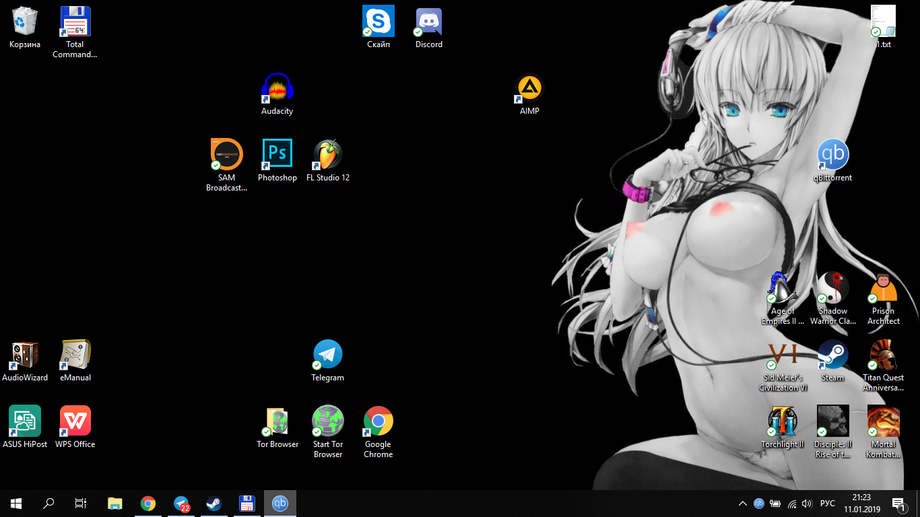Open Steam from the taskbar
The image size is (920, 517).
coord(214,504)
